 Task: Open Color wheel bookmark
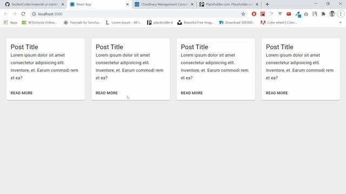pos(279,23)
